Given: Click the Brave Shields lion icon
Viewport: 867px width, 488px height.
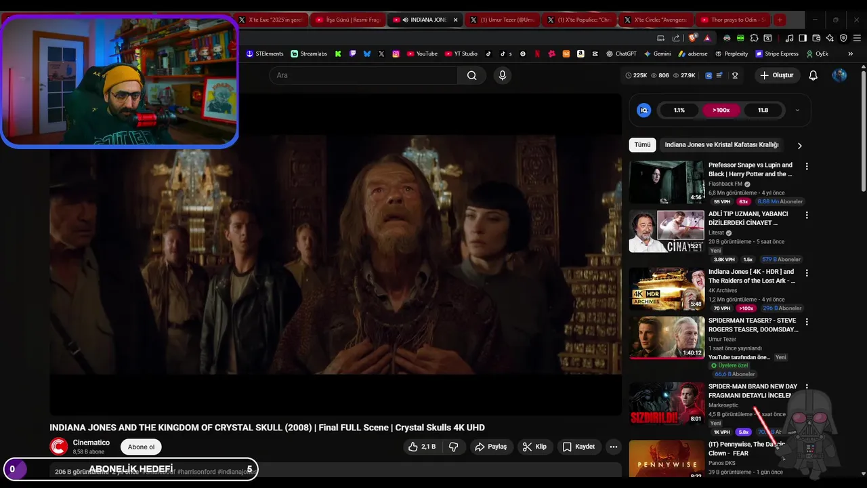Looking at the screenshot, I should point(692,38).
